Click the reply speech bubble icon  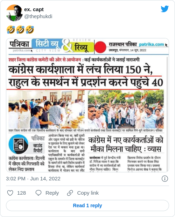38,193
